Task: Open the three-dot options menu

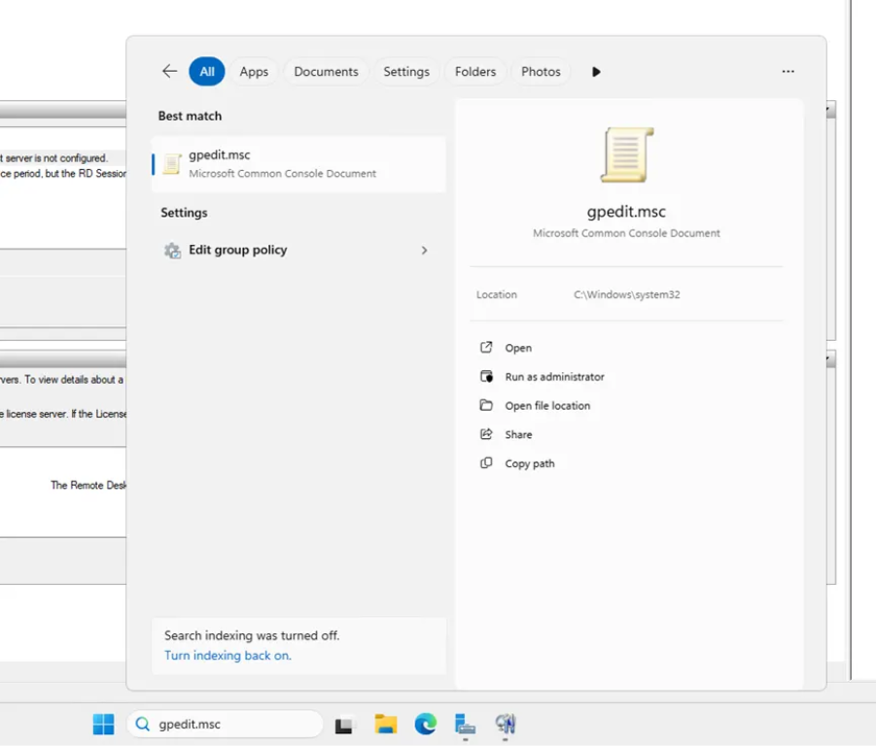Action: point(788,72)
